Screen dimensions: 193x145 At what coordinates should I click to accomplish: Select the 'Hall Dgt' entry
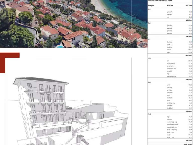(x=170, y=108)
